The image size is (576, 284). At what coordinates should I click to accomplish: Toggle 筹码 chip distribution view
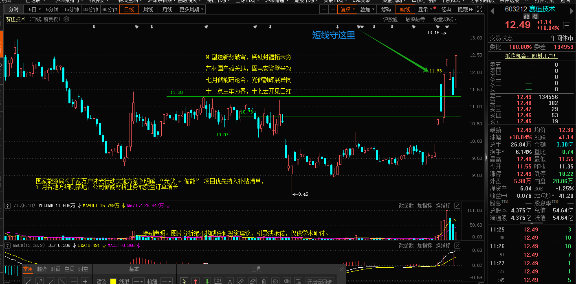pos(385,9)
